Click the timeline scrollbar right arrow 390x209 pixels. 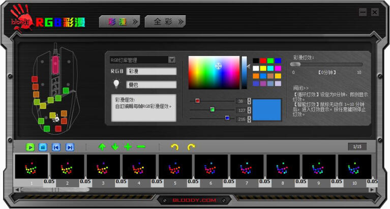click(x=372, y=190)
